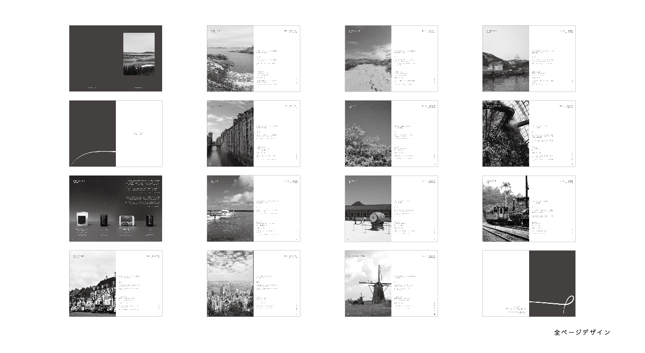Select the city skyline spread
645x353 pixels.
[253, 283]
